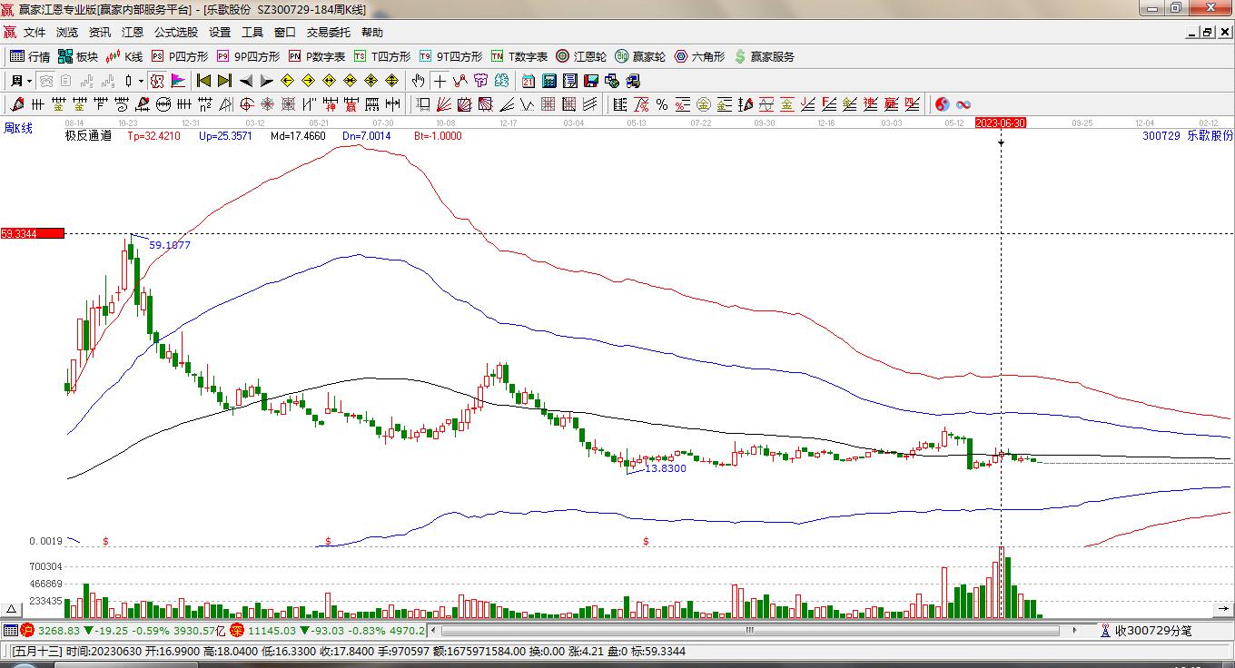
Task: Select the crosshair cursor tool
Action: [x=440, y=81]
